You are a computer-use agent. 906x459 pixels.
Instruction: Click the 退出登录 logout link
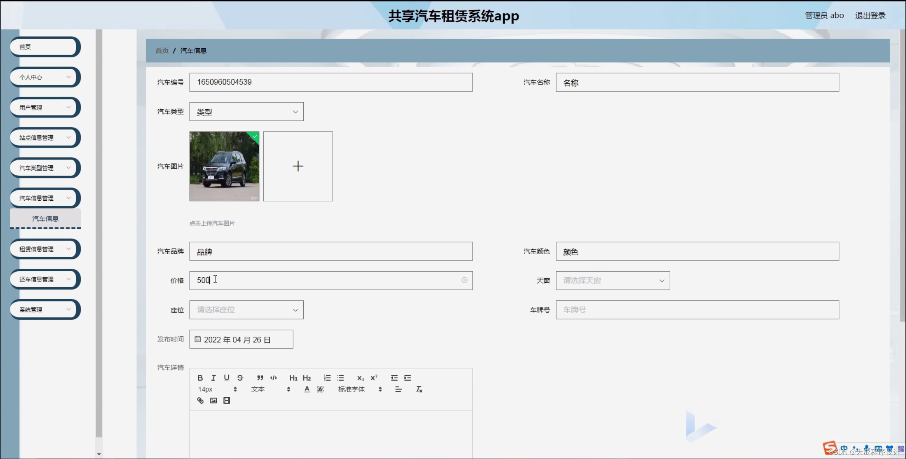871,15
